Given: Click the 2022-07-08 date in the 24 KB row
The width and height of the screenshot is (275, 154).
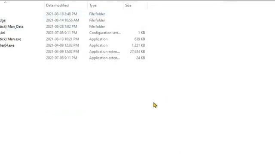Looking at the screenshot, I should [x=61, y=58].
